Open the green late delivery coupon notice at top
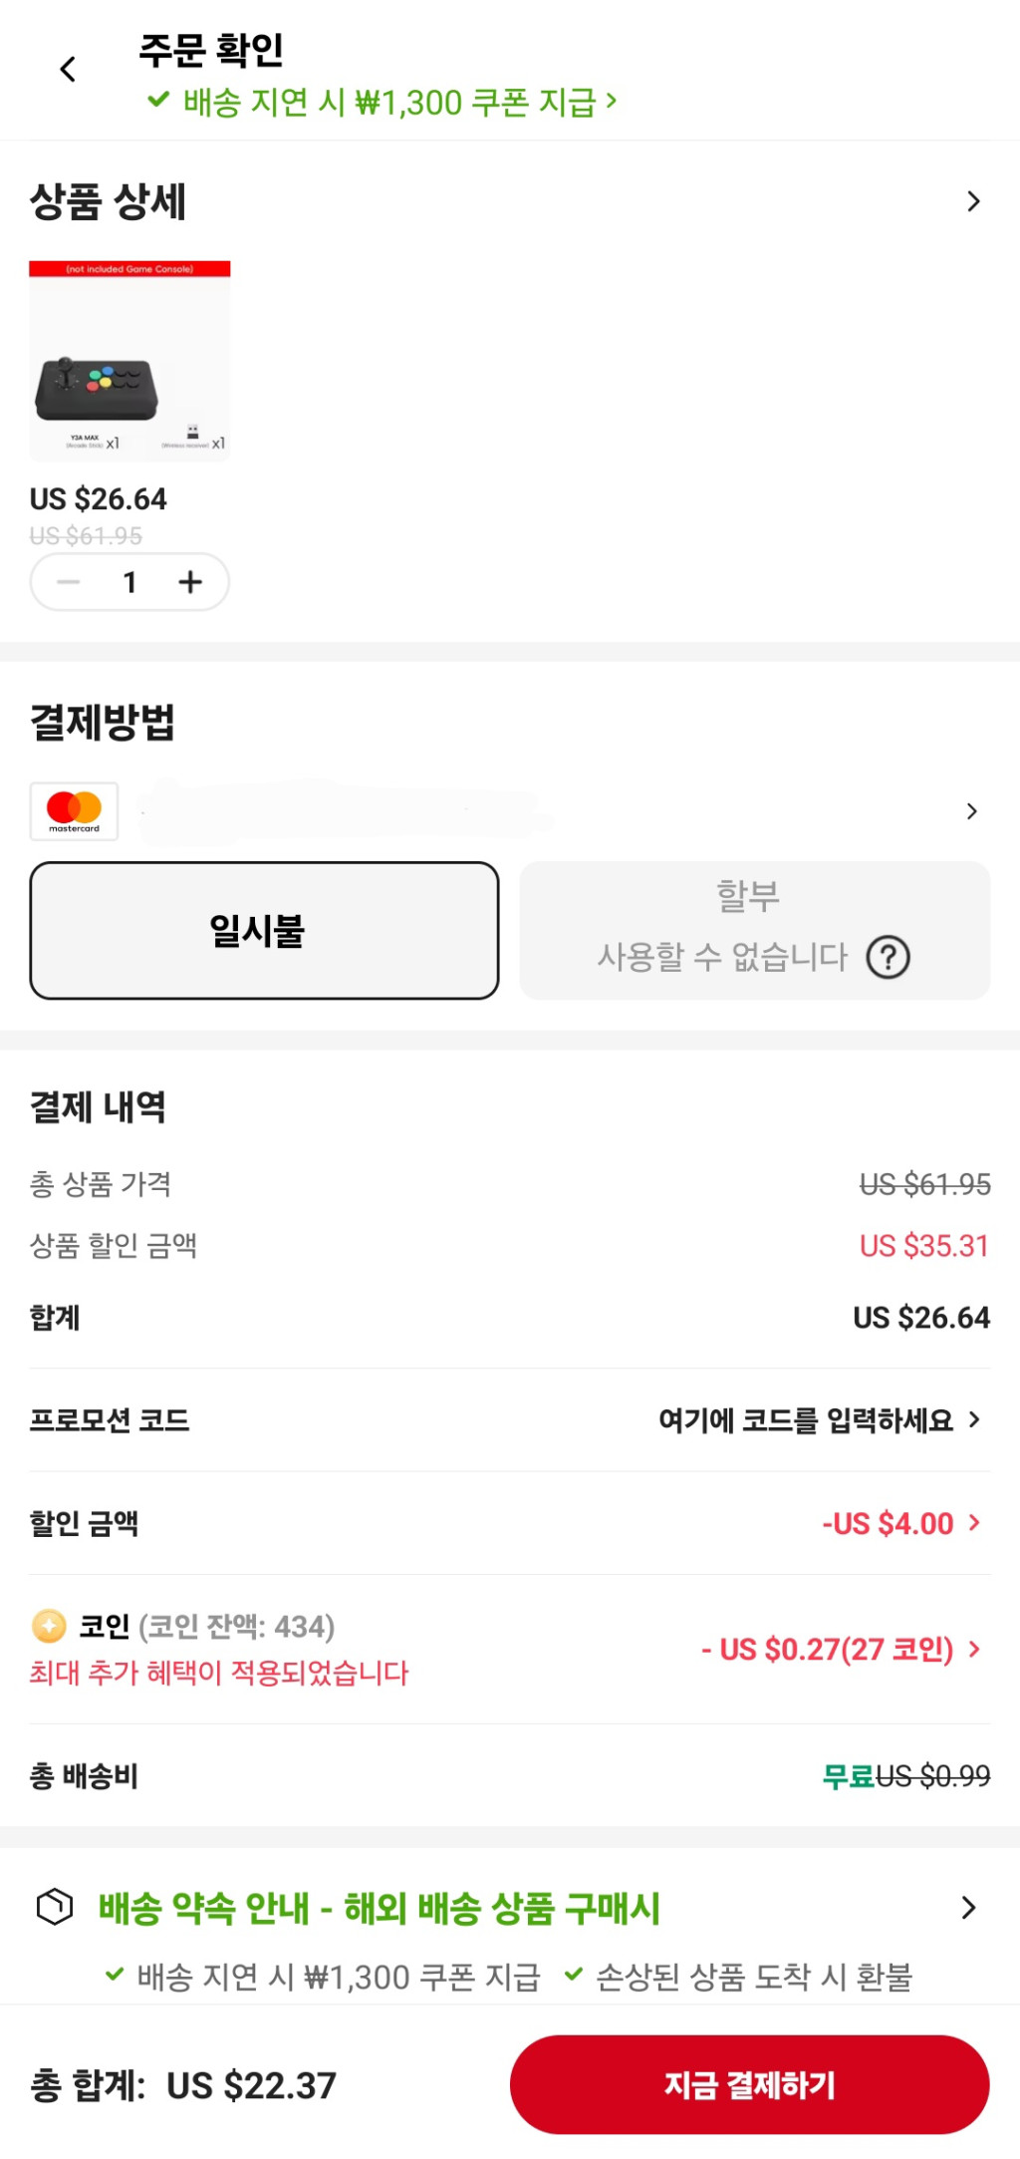This screenshot has width=1020, height=2159. click(383, 103)
